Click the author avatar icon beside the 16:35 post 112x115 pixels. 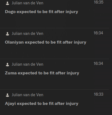click(7, 3)
